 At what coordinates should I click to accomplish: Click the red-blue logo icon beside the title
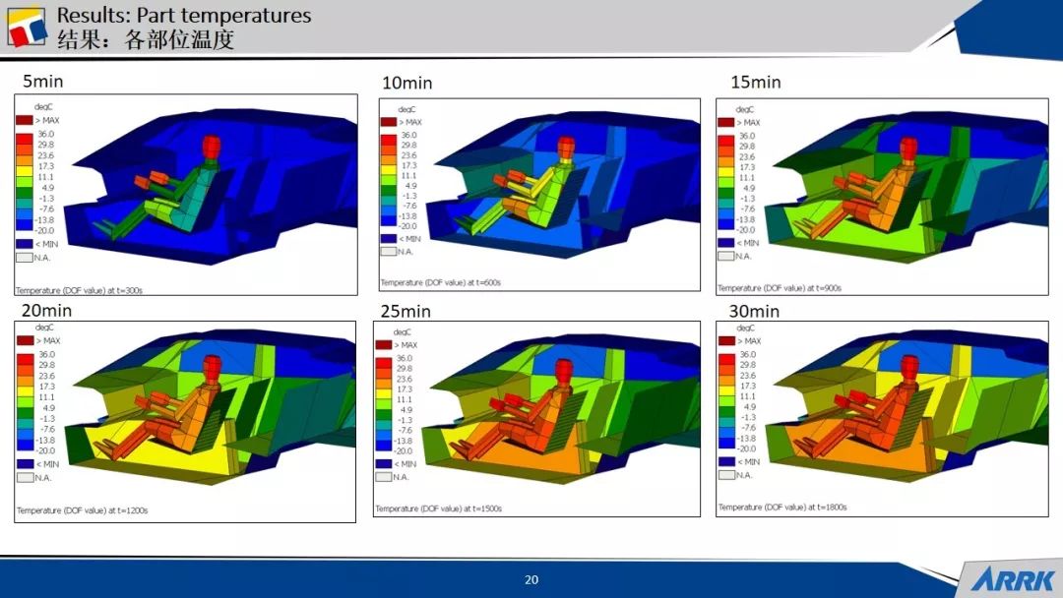[27, 27]
